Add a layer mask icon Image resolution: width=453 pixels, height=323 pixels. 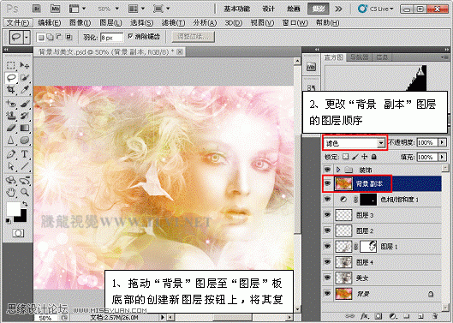(378, 316)
